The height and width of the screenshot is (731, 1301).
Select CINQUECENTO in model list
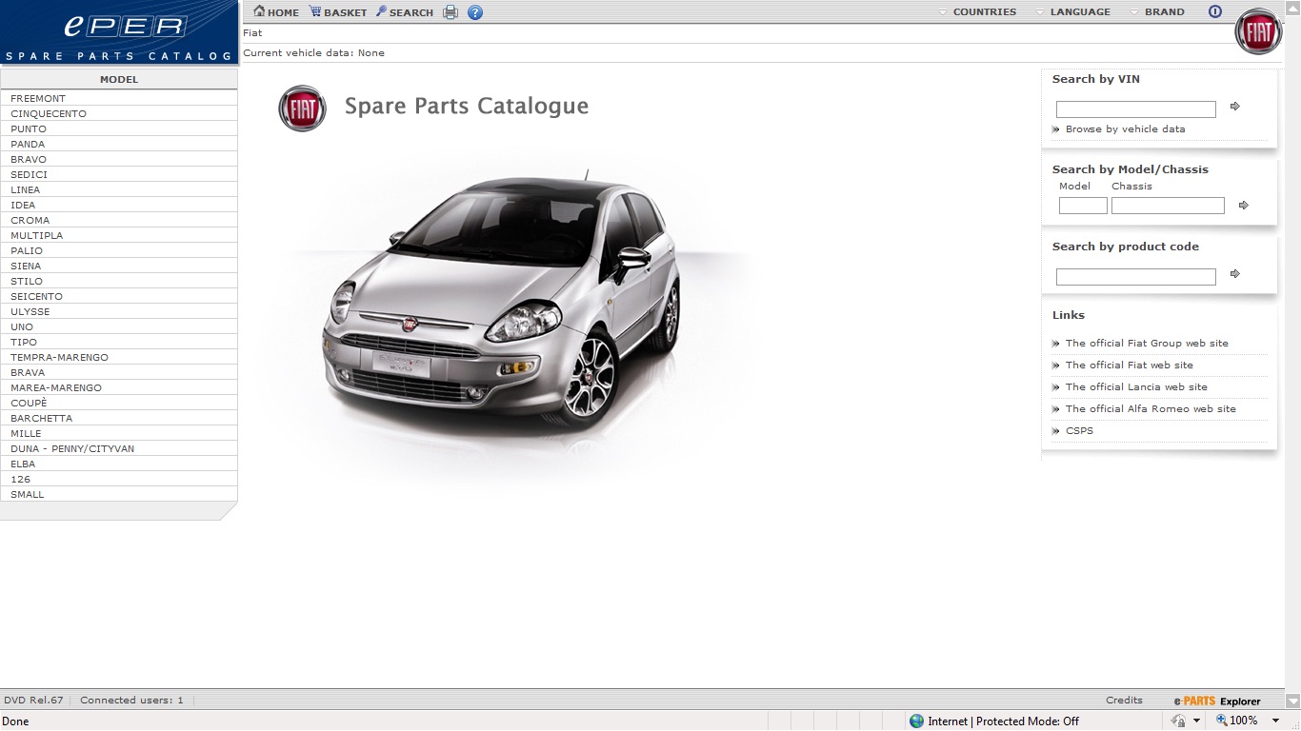pyautogui.click(x=119, y=113)
